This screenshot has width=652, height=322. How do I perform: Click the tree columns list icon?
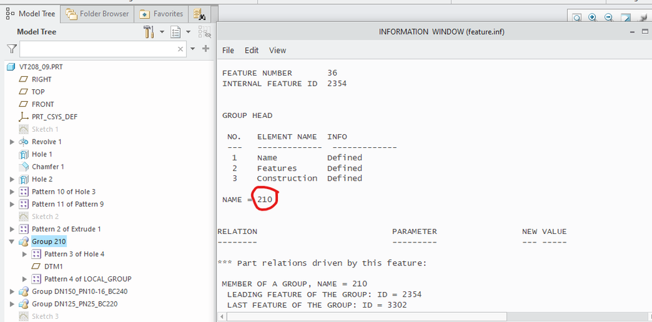pos(176,32)
